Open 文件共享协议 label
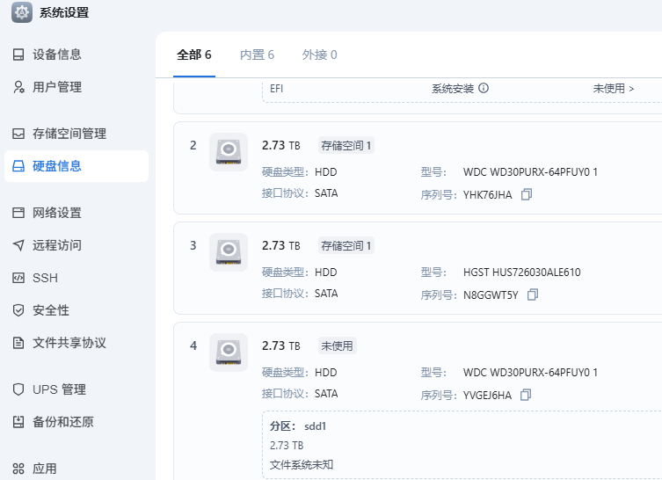Screen dimensions: 662x480 [x=69, y=343]
